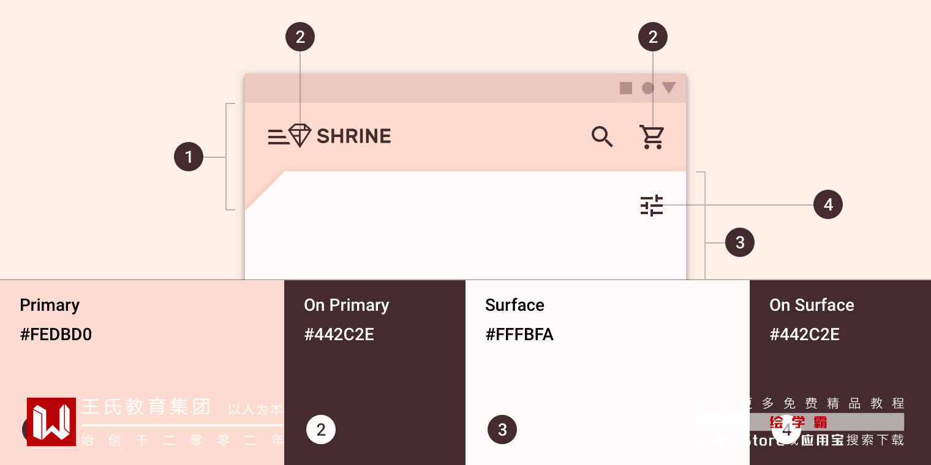Select annotation marker 3 beside the surface
This screenshot has width=931, height=465.
pyautogui.click(x=740, y=243)
